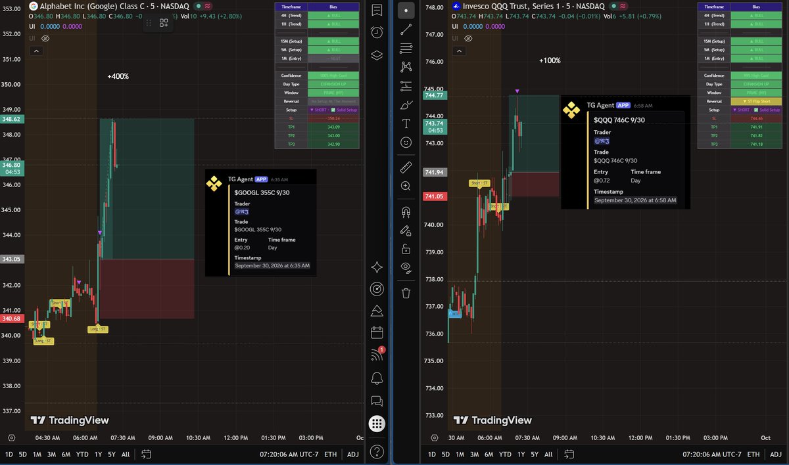Toggle ETH session on left chart
The image size is (789, 465).
(x=331, y=454)
